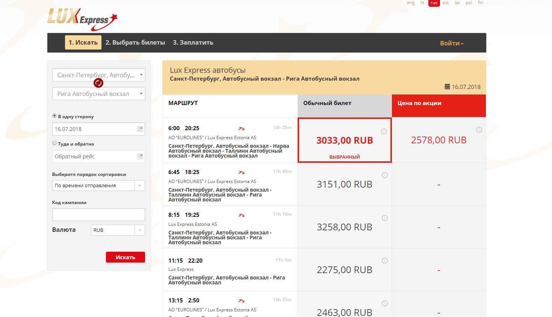Choose the 2275,00 RUB ticket
Viewport: 552px width, 317px height.
[345, 270]
